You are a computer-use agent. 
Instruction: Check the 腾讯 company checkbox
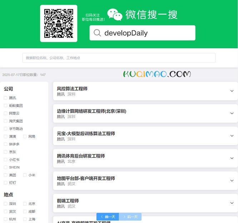click(5, 98)
